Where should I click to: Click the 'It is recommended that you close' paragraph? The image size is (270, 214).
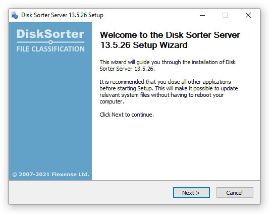[169, 91]
